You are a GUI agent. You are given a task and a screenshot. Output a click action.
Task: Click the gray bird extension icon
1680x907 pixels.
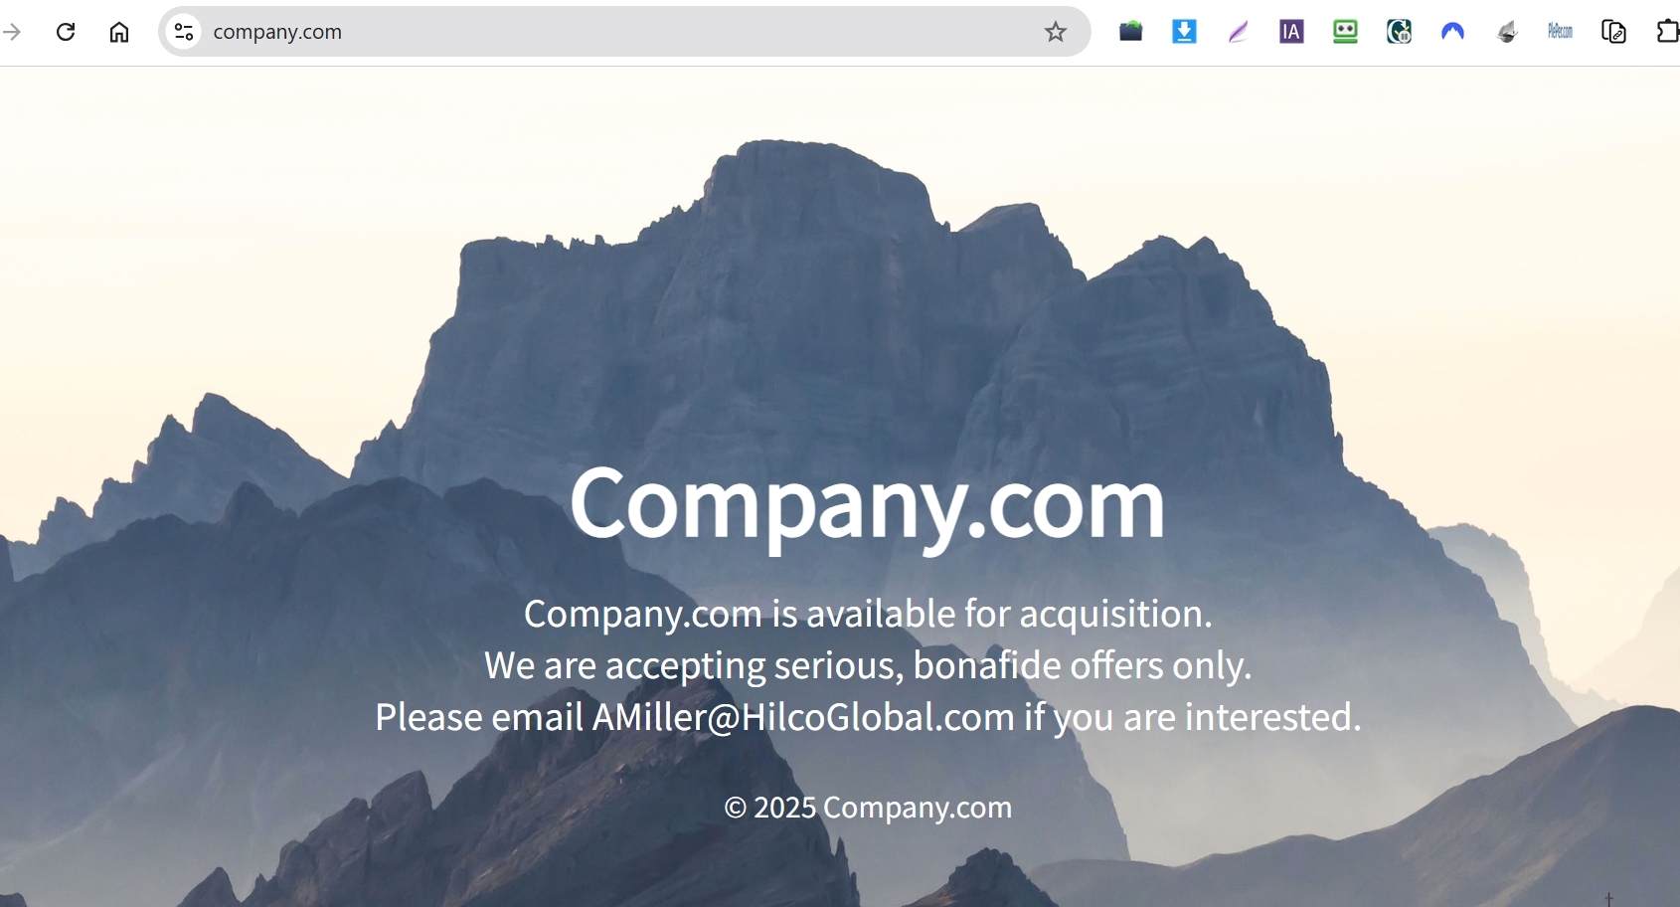coord(1507,32)
